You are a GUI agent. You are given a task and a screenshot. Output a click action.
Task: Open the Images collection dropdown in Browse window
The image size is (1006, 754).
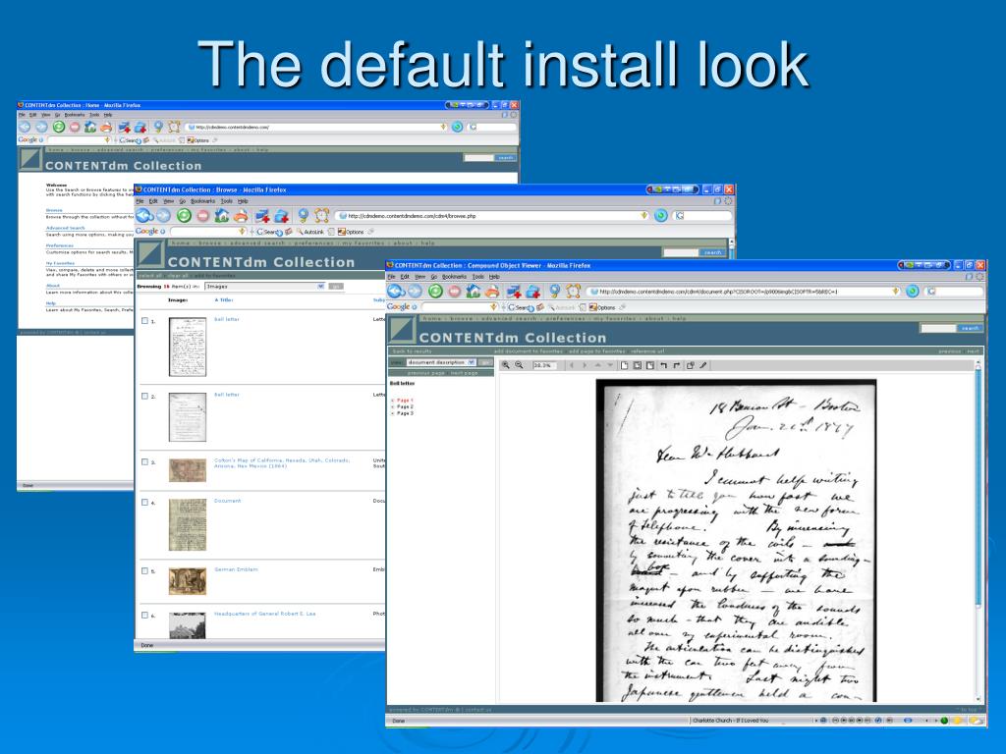coord(321,287)
